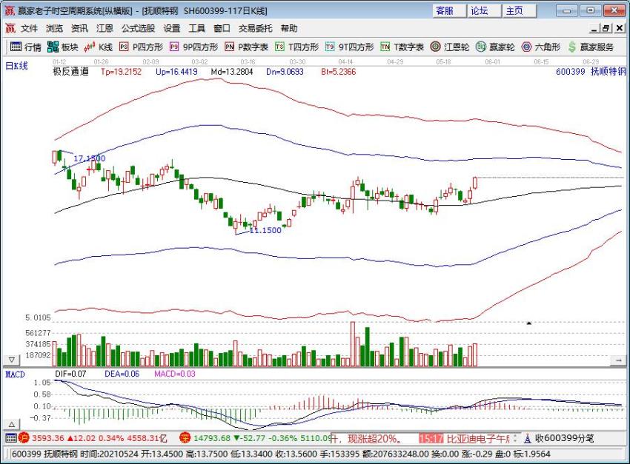Click the DEA=0.06 value
Viewport: 630px width, 464px height.
(122, 374)
